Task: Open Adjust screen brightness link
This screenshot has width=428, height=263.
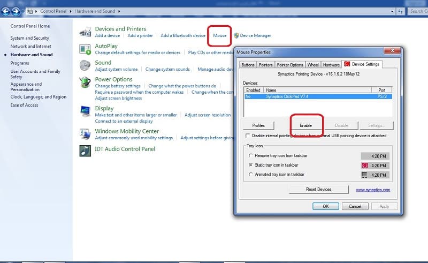Action: click(x=118, y=99)
